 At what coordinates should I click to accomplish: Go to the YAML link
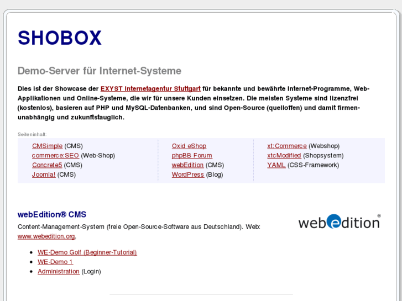point(276,165)
